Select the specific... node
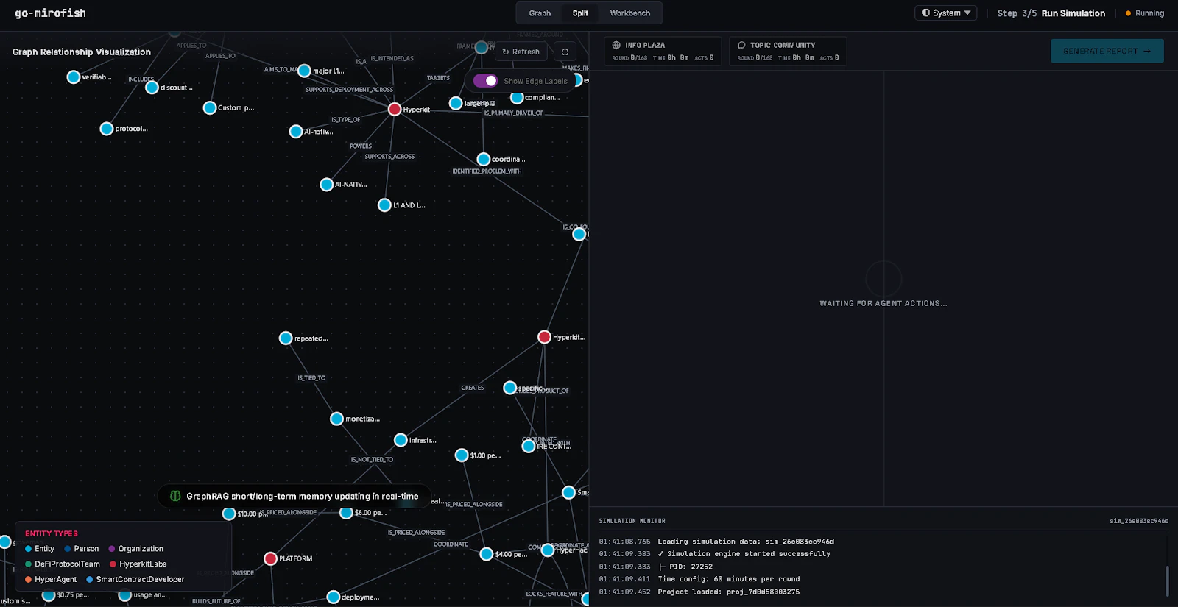The width and height of the screenshot is (1178, 607). [x=509, y=388]
